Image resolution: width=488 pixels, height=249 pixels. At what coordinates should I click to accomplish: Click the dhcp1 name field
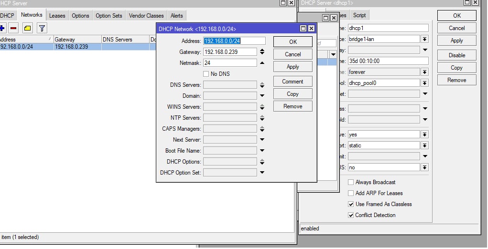[x=388, y=28]
